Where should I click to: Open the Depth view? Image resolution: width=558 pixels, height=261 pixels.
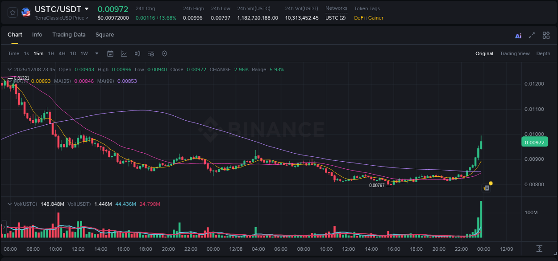543,53
